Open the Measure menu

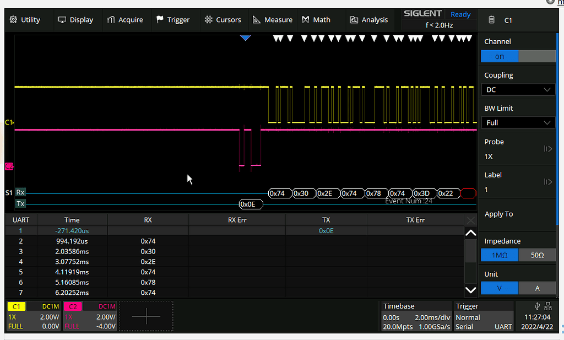coord(273,20)
